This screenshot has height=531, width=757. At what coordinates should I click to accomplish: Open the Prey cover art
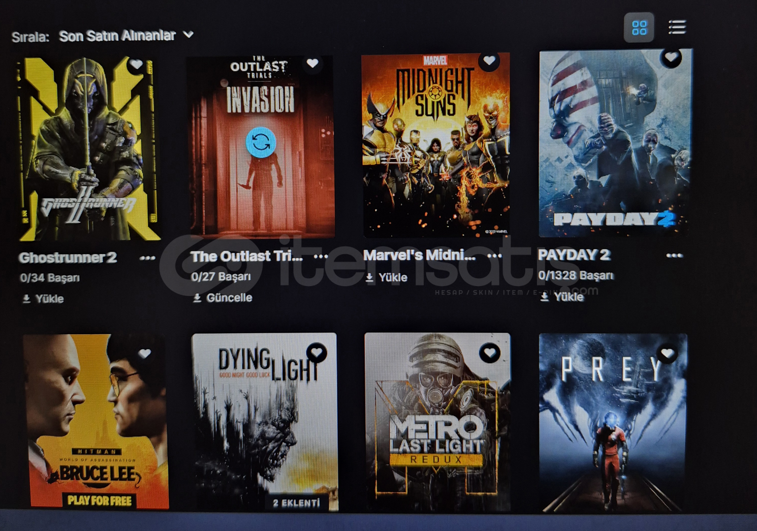613,423
